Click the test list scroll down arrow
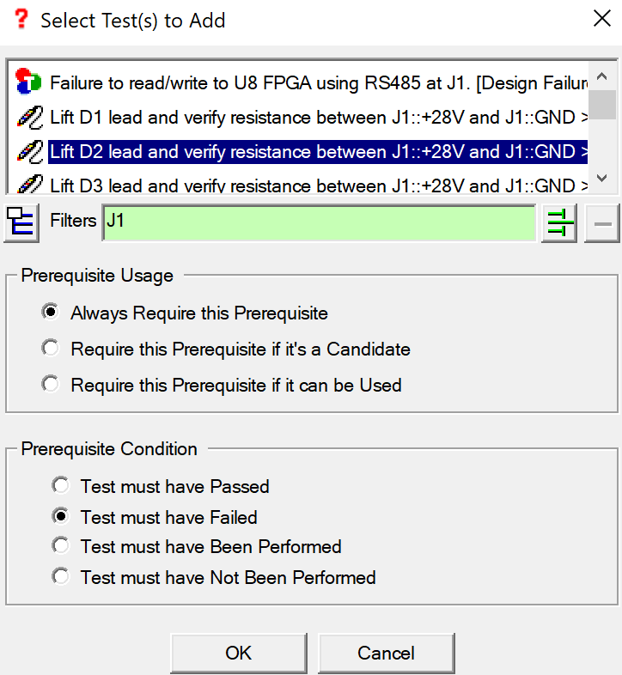 601,178
